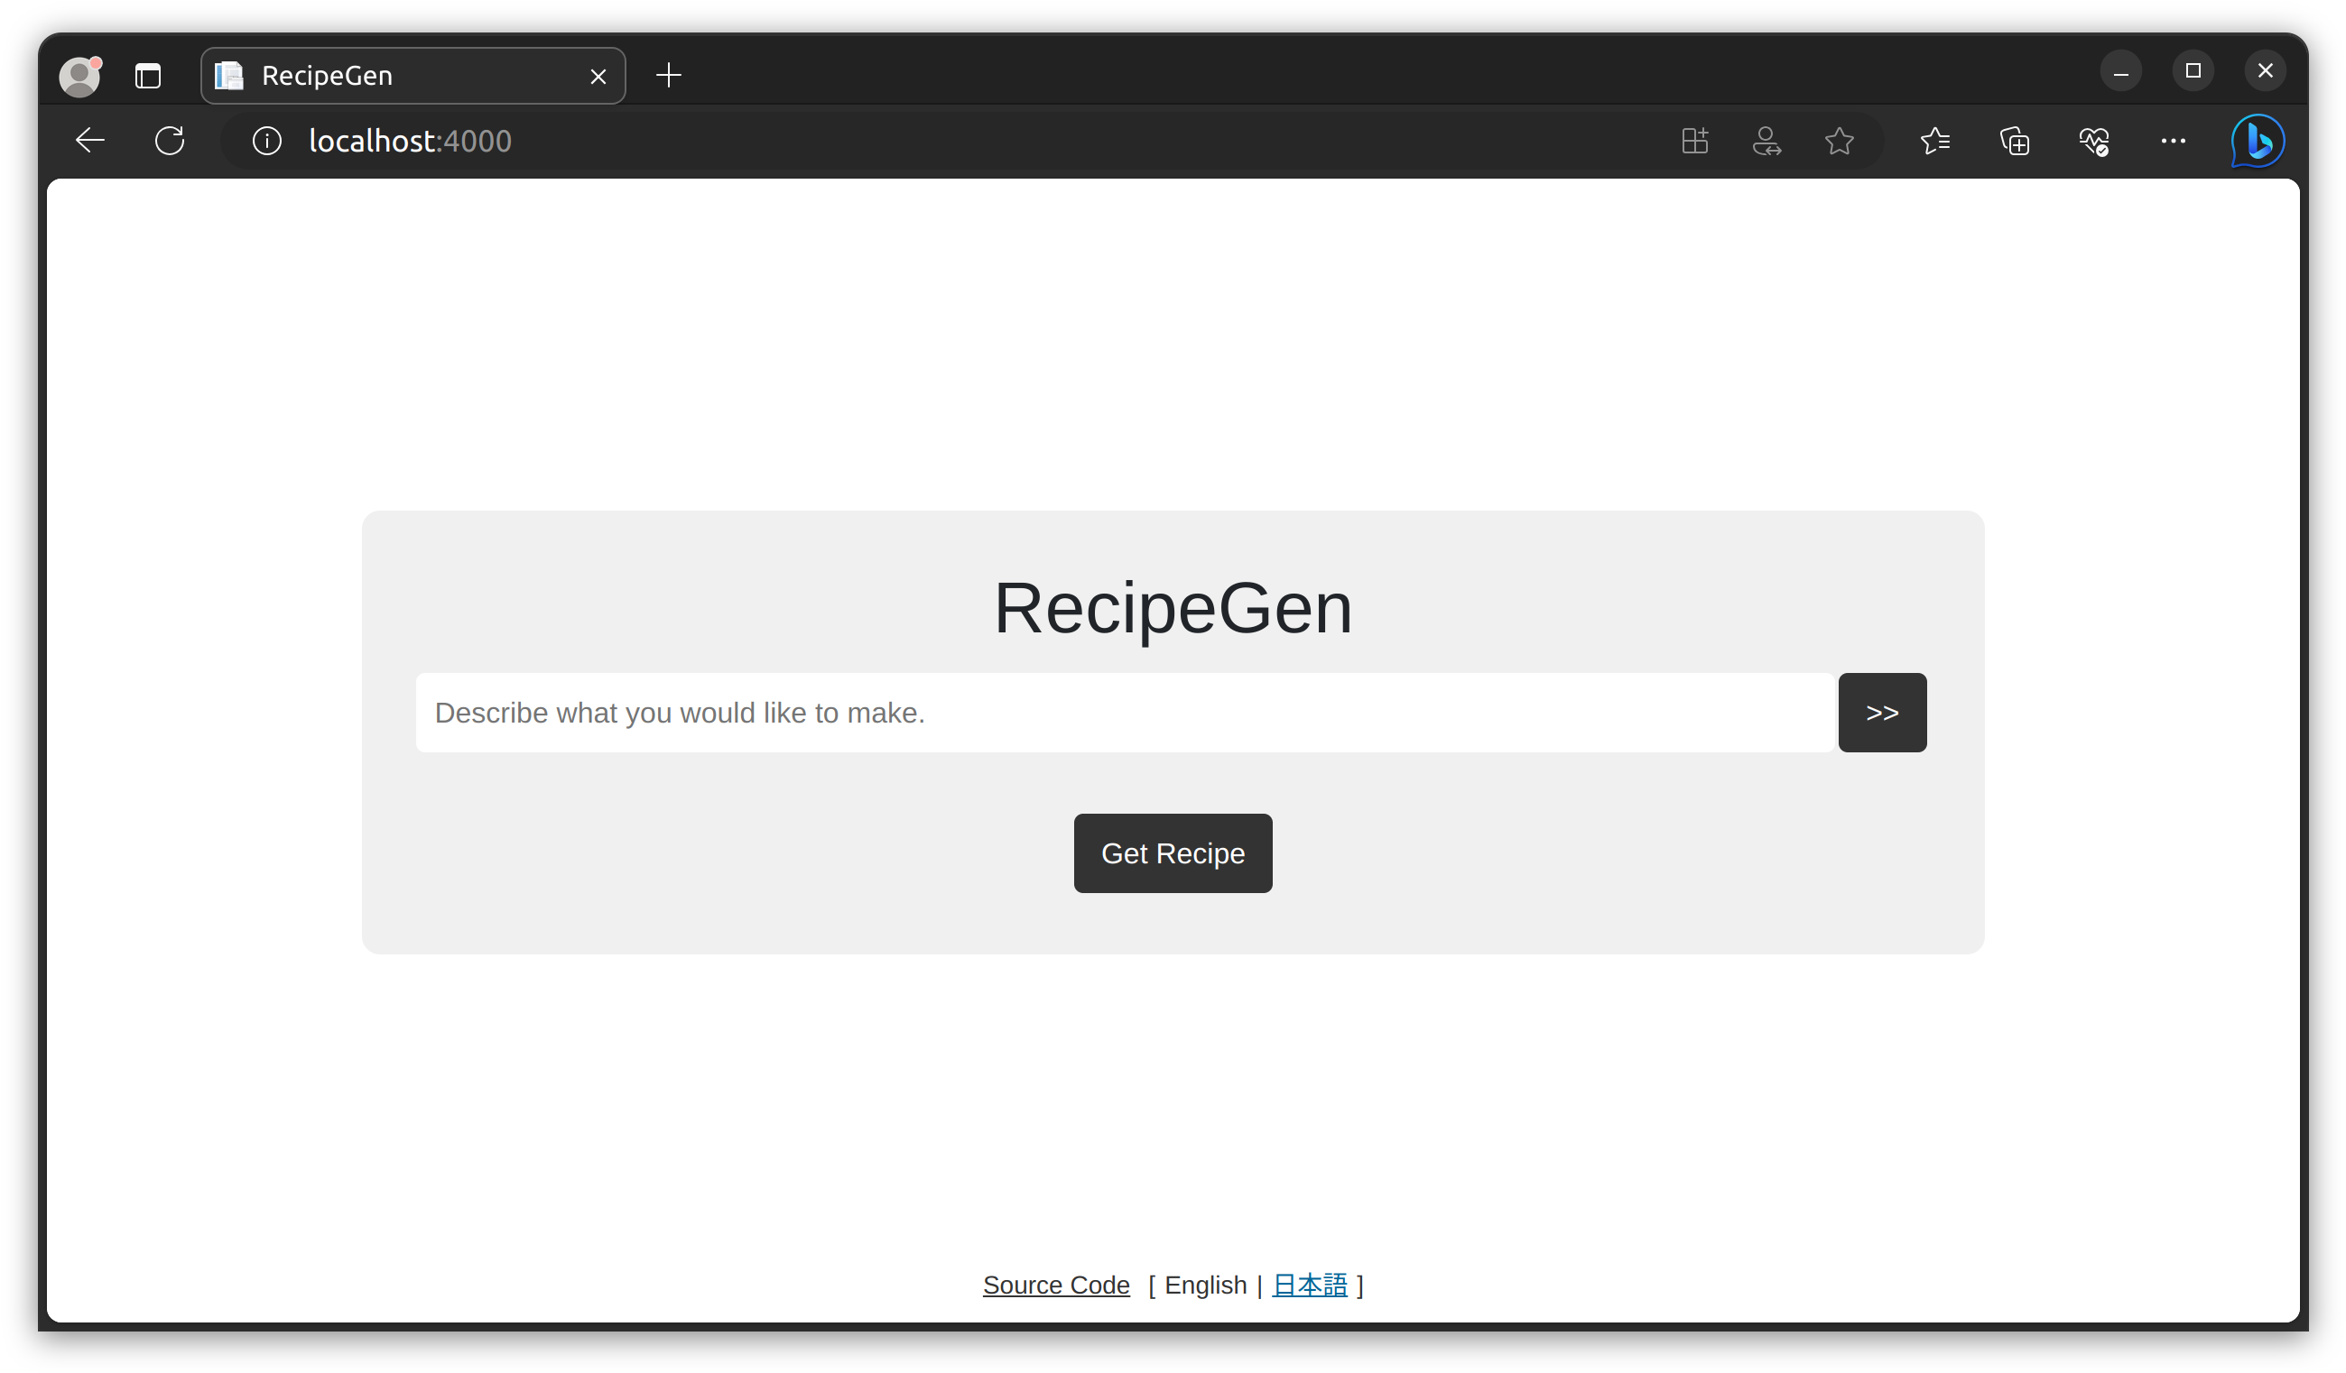Click the browser back arrow

point(90,141)
